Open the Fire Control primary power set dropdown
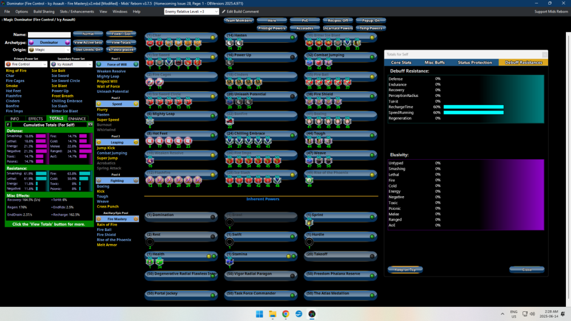This screenshot has width=571, height=321. pos(26,64)
